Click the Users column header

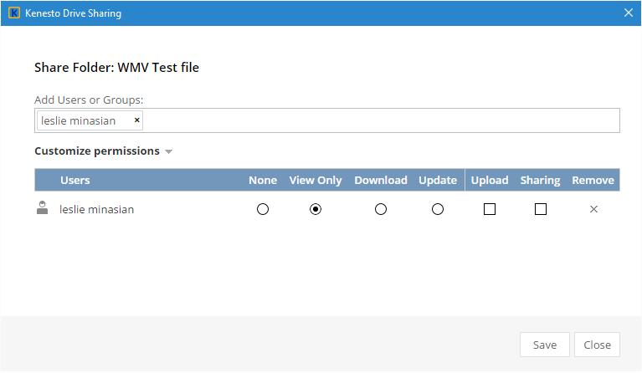point(75,180)
